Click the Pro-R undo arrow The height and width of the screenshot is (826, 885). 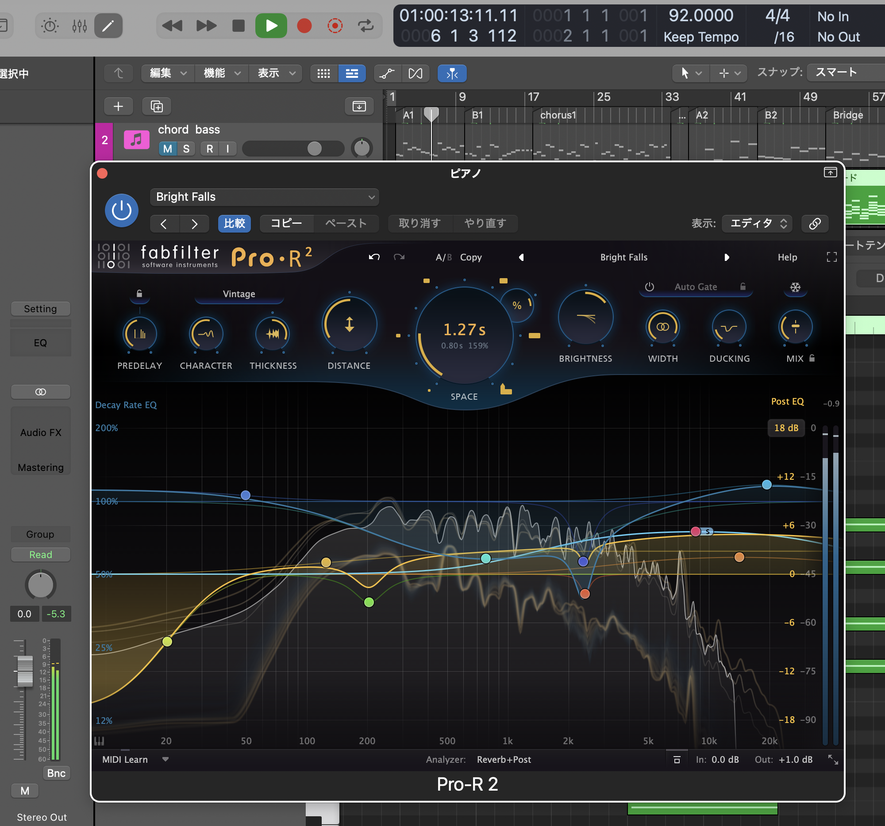(374, 257)
